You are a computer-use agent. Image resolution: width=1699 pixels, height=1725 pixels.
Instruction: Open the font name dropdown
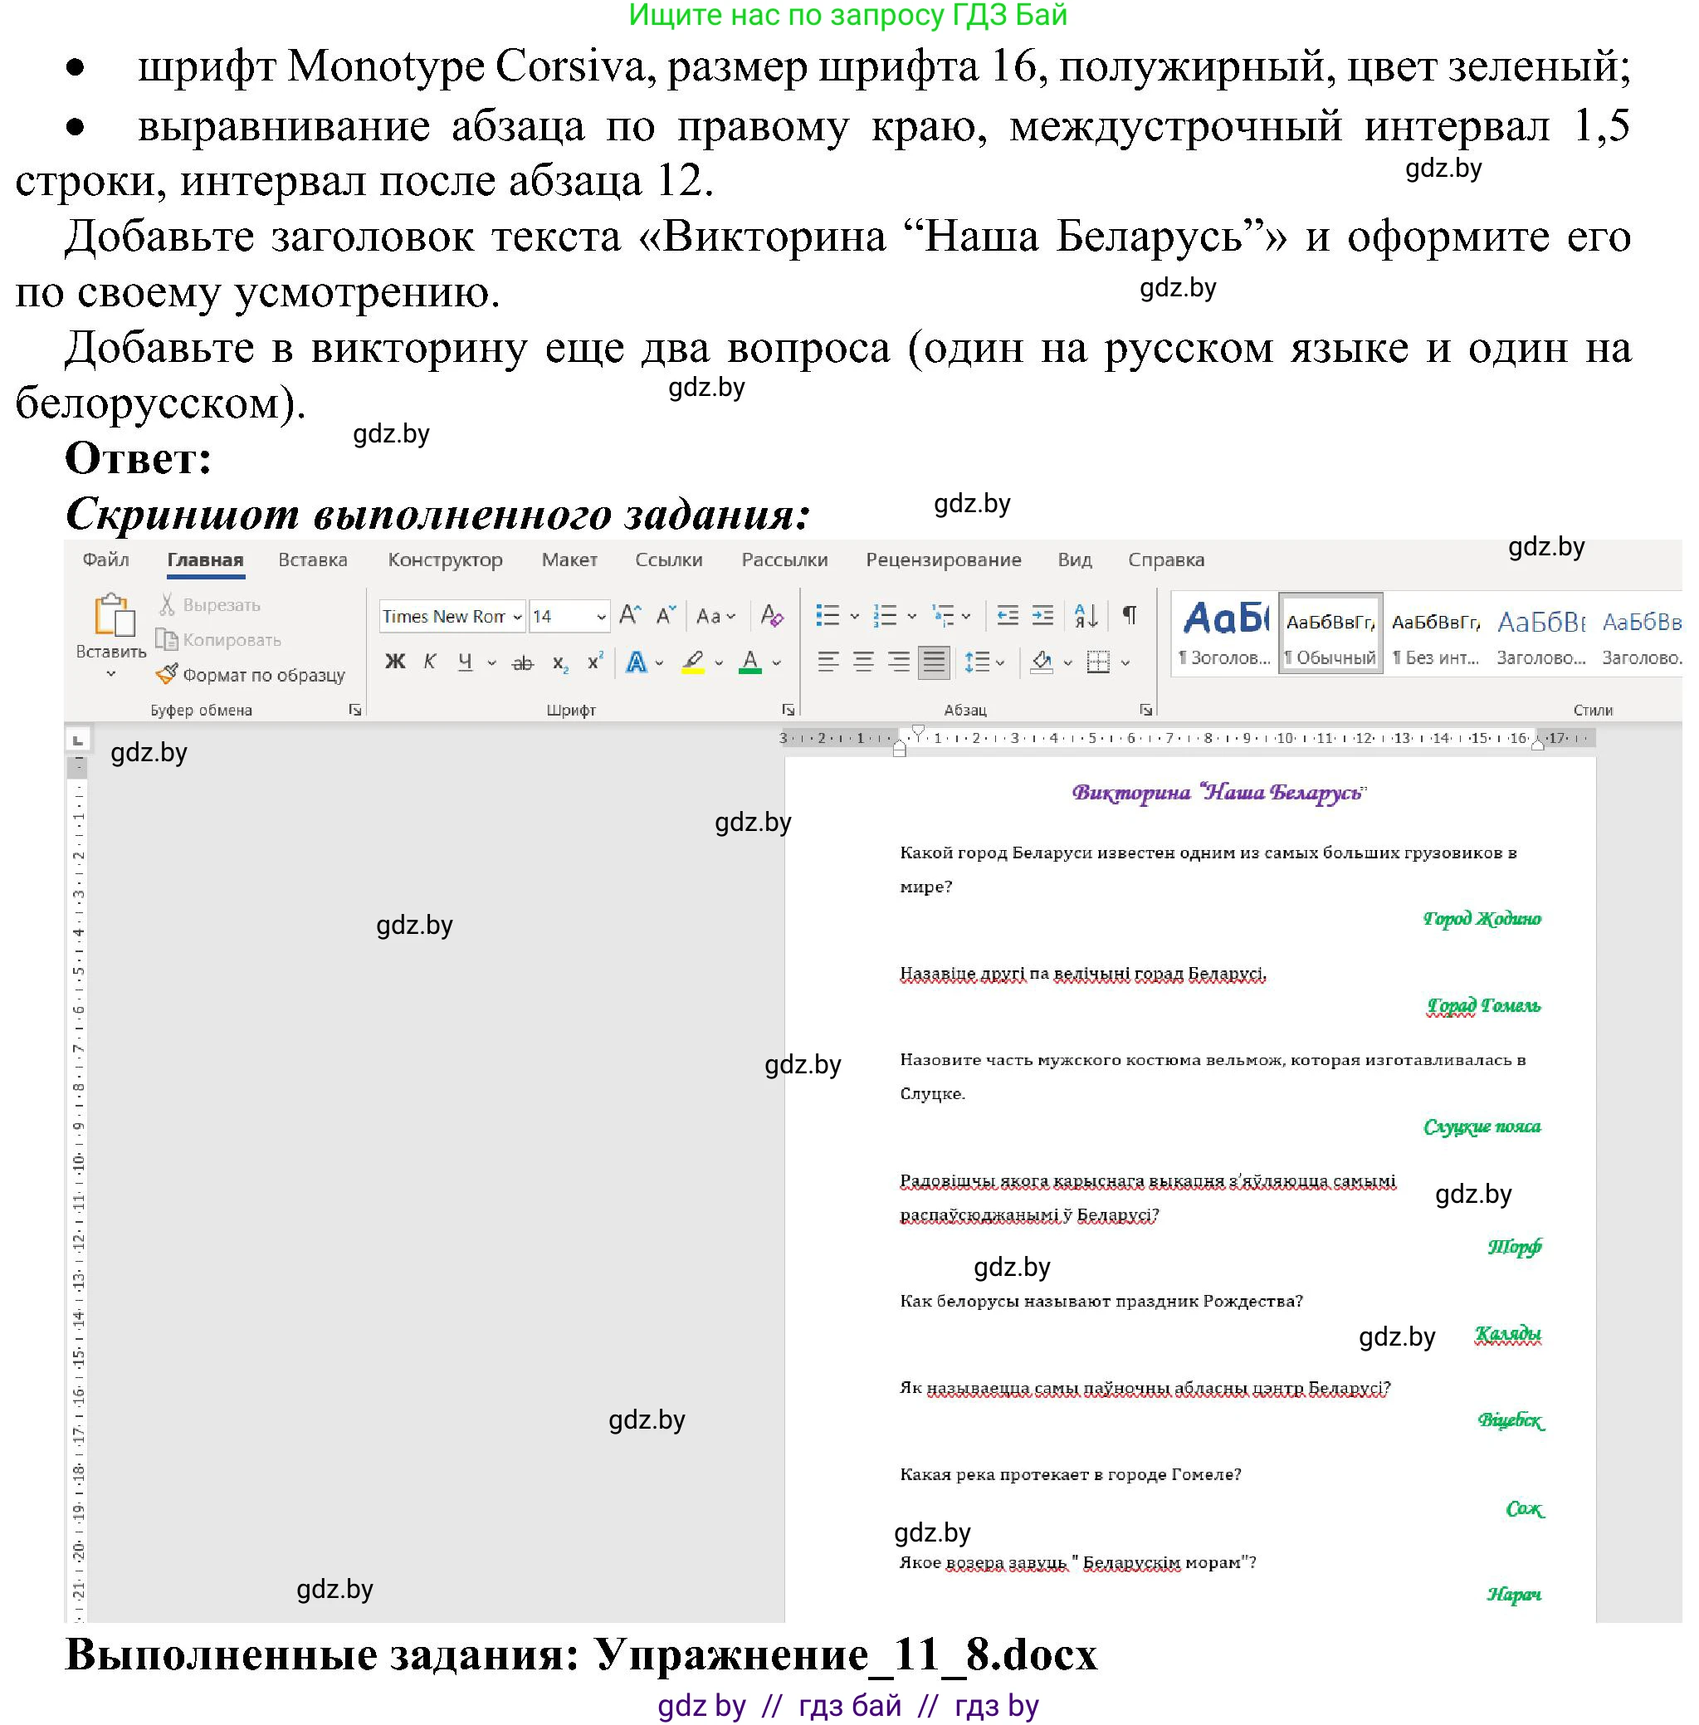click(x=516, y=617)
